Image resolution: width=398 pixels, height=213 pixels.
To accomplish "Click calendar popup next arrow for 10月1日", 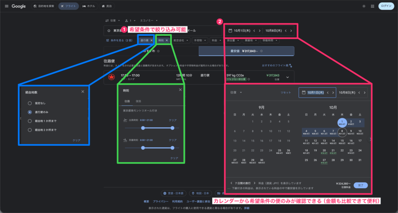I will click(333, 93).
